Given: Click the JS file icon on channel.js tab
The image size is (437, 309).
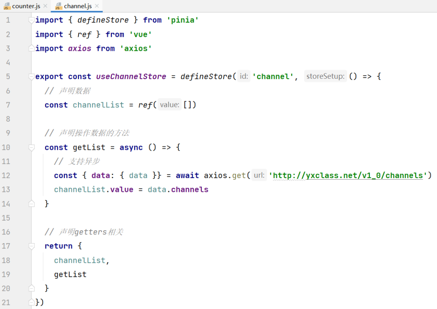Looking at the screenshot, I should (x=58, y=6).
